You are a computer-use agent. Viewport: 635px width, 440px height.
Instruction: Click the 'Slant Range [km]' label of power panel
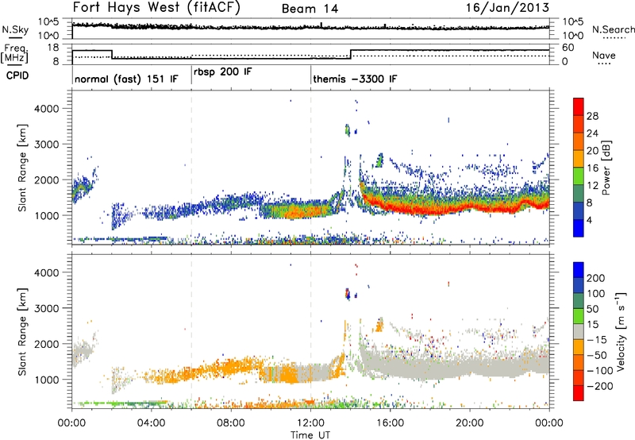(22, 168)
